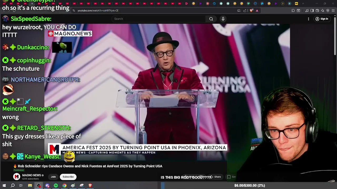337x189 pixels.
Task: Open Spotify from taskbar
Action: [56, 186]
